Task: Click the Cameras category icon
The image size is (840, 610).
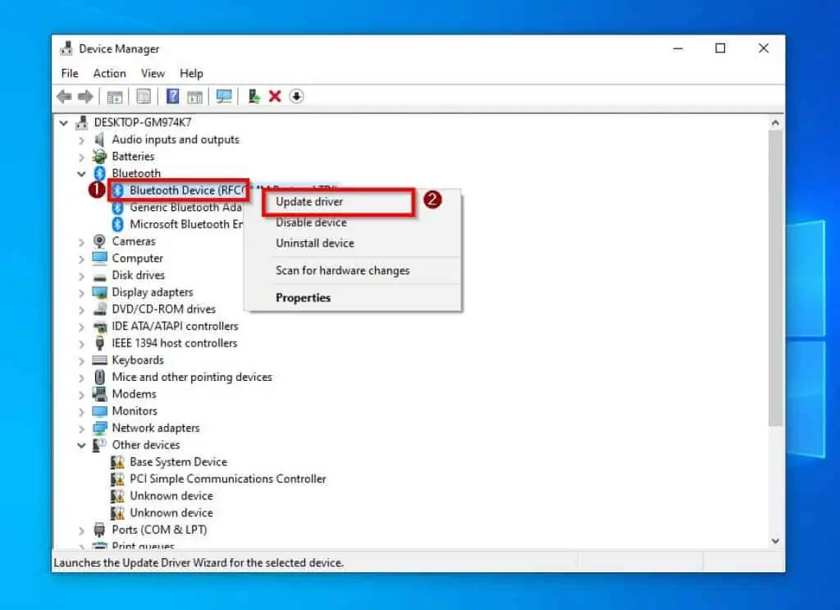Action: point(99,241)
